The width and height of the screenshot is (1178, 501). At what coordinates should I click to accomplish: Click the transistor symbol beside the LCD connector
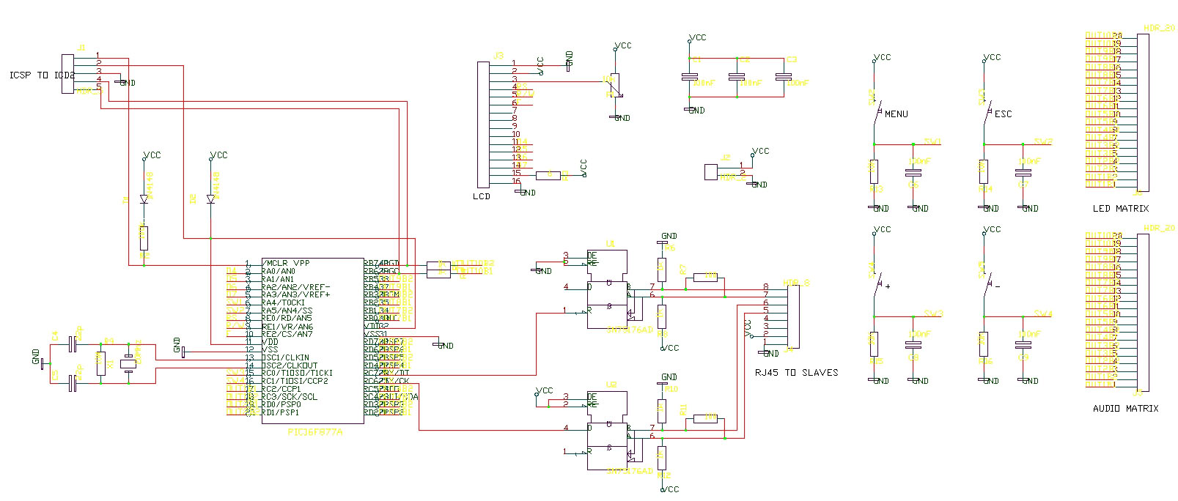click(614, 86)
